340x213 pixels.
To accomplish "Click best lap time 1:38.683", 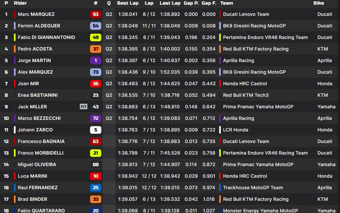I will point(128,107).
